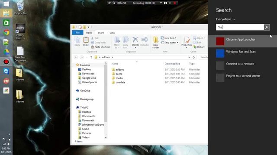Viewport: 277px width, 155px height.
Task: Click the red record app taskbar icon
Action: click(x=6, y=62)
